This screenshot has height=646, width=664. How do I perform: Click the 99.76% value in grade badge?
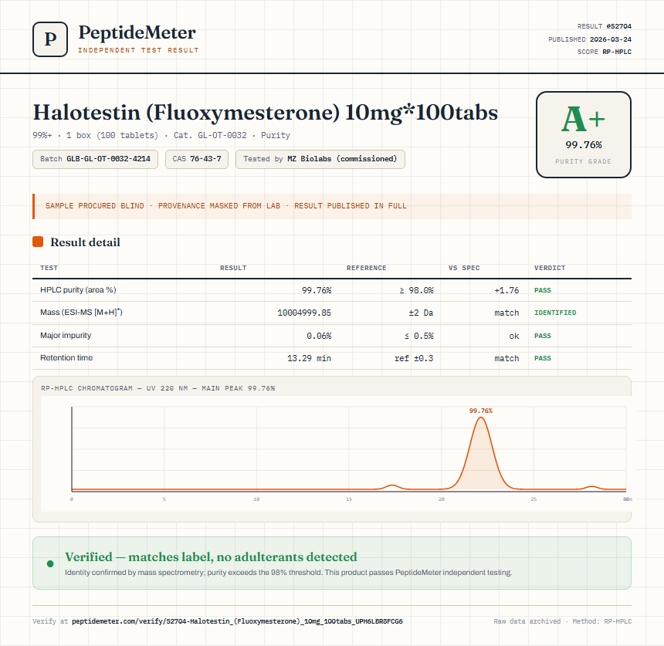pos(584,145)
